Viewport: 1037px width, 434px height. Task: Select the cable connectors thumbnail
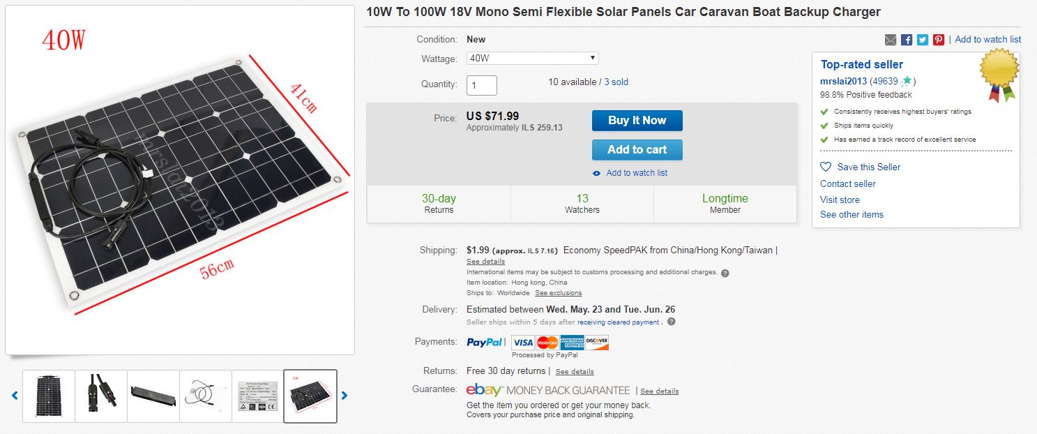[101, 396]
